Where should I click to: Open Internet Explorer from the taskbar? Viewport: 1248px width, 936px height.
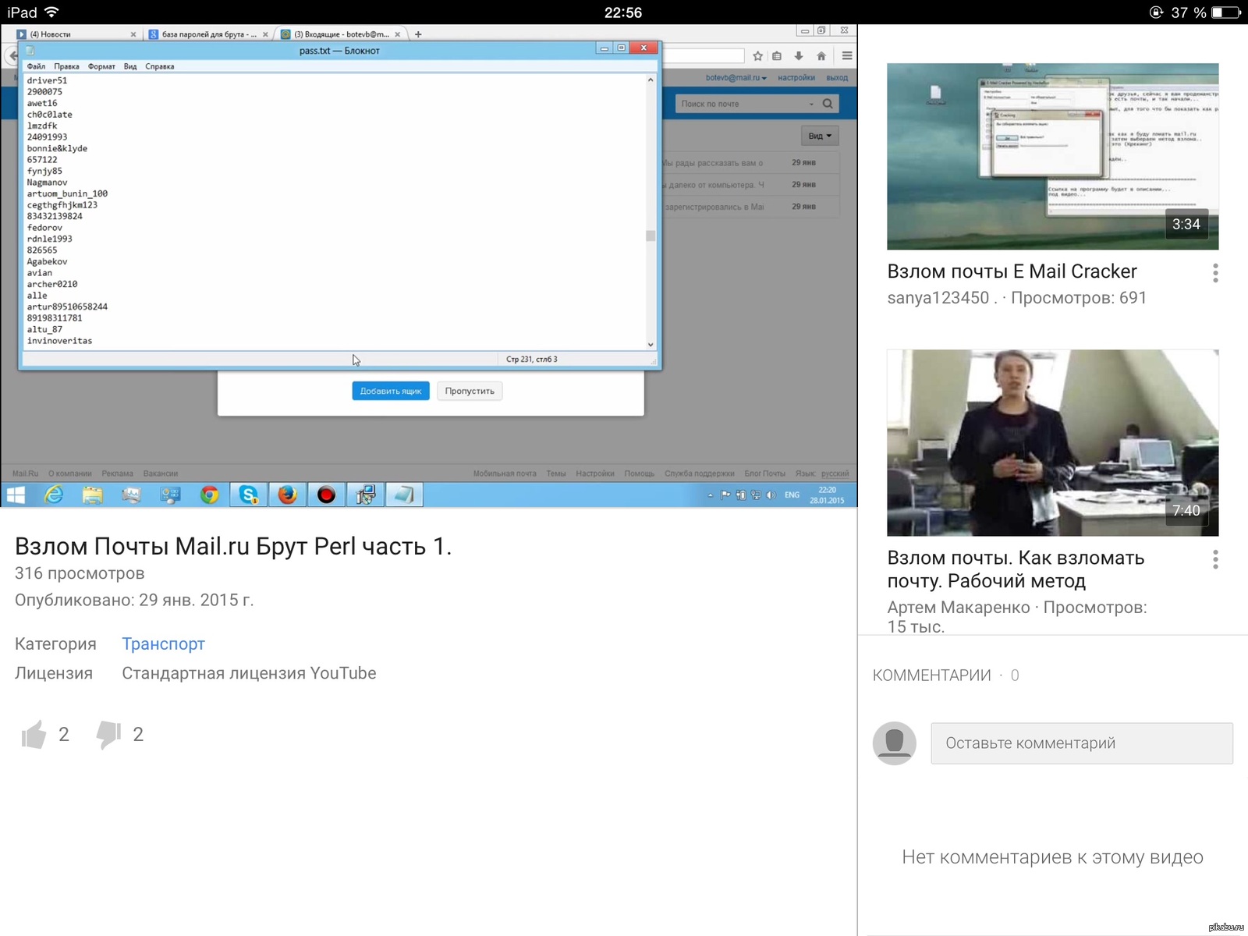tap(54, 495)
